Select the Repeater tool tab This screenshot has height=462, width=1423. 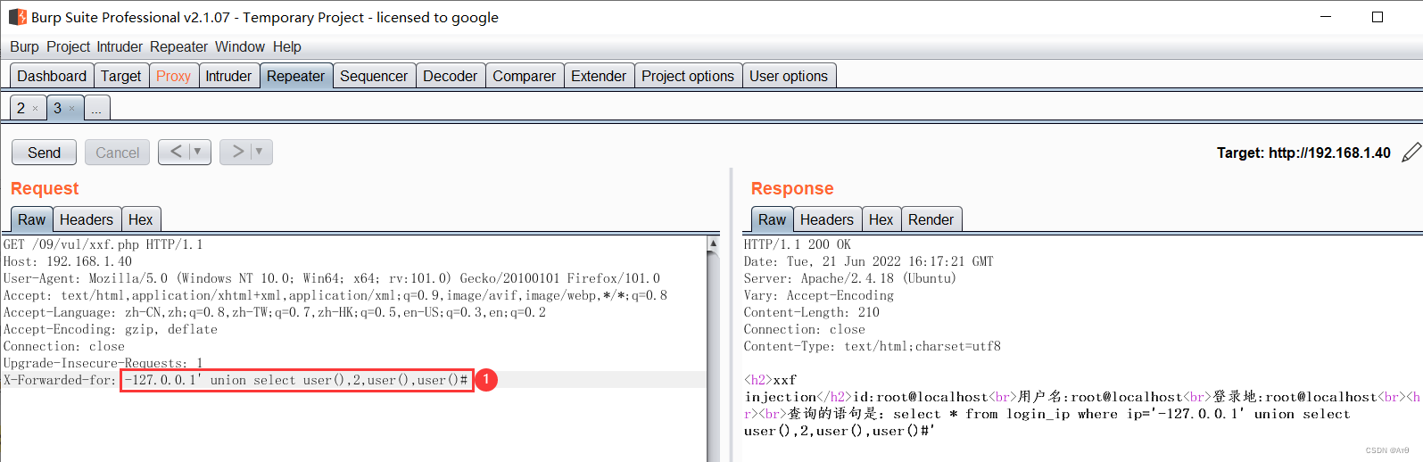pyautogui.click(x=295, y=76)
